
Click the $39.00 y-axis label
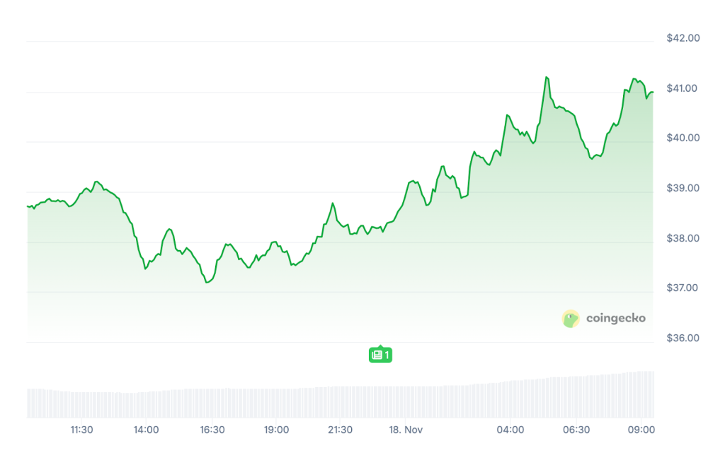coord(683,188)
